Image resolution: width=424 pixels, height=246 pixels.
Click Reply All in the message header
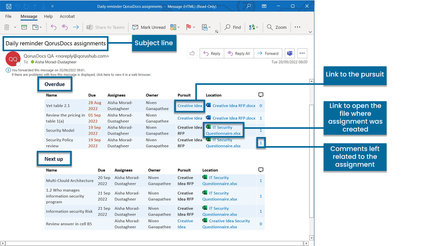pyautogui.click(x=239, y=53)
